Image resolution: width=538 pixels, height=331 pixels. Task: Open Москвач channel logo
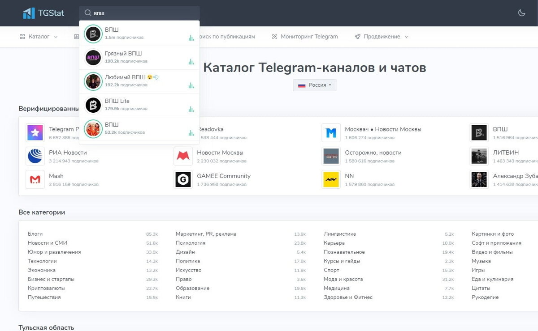click(331, 133)
